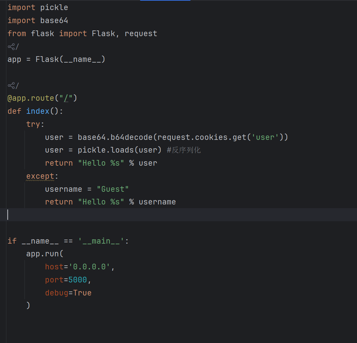
Task: Place cursor on 'pickle' in import pickle line
Action: (54, 7)
